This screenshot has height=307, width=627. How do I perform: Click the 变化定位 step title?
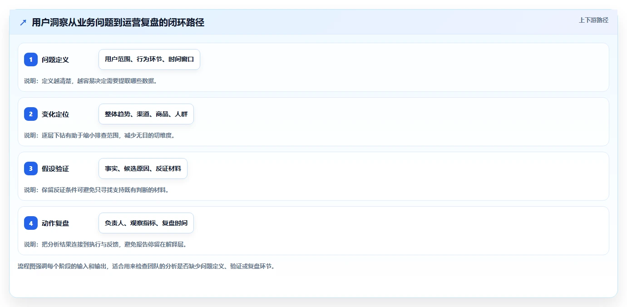(x=55, y=114)
